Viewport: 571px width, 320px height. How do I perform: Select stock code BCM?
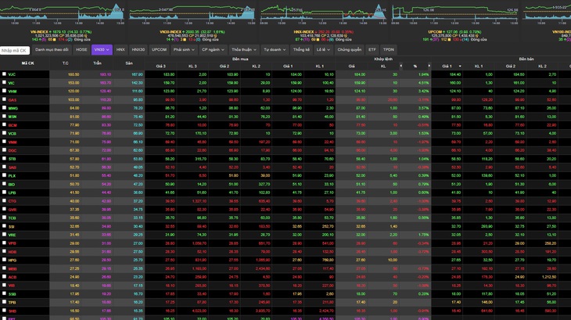[x=13, y=125]
